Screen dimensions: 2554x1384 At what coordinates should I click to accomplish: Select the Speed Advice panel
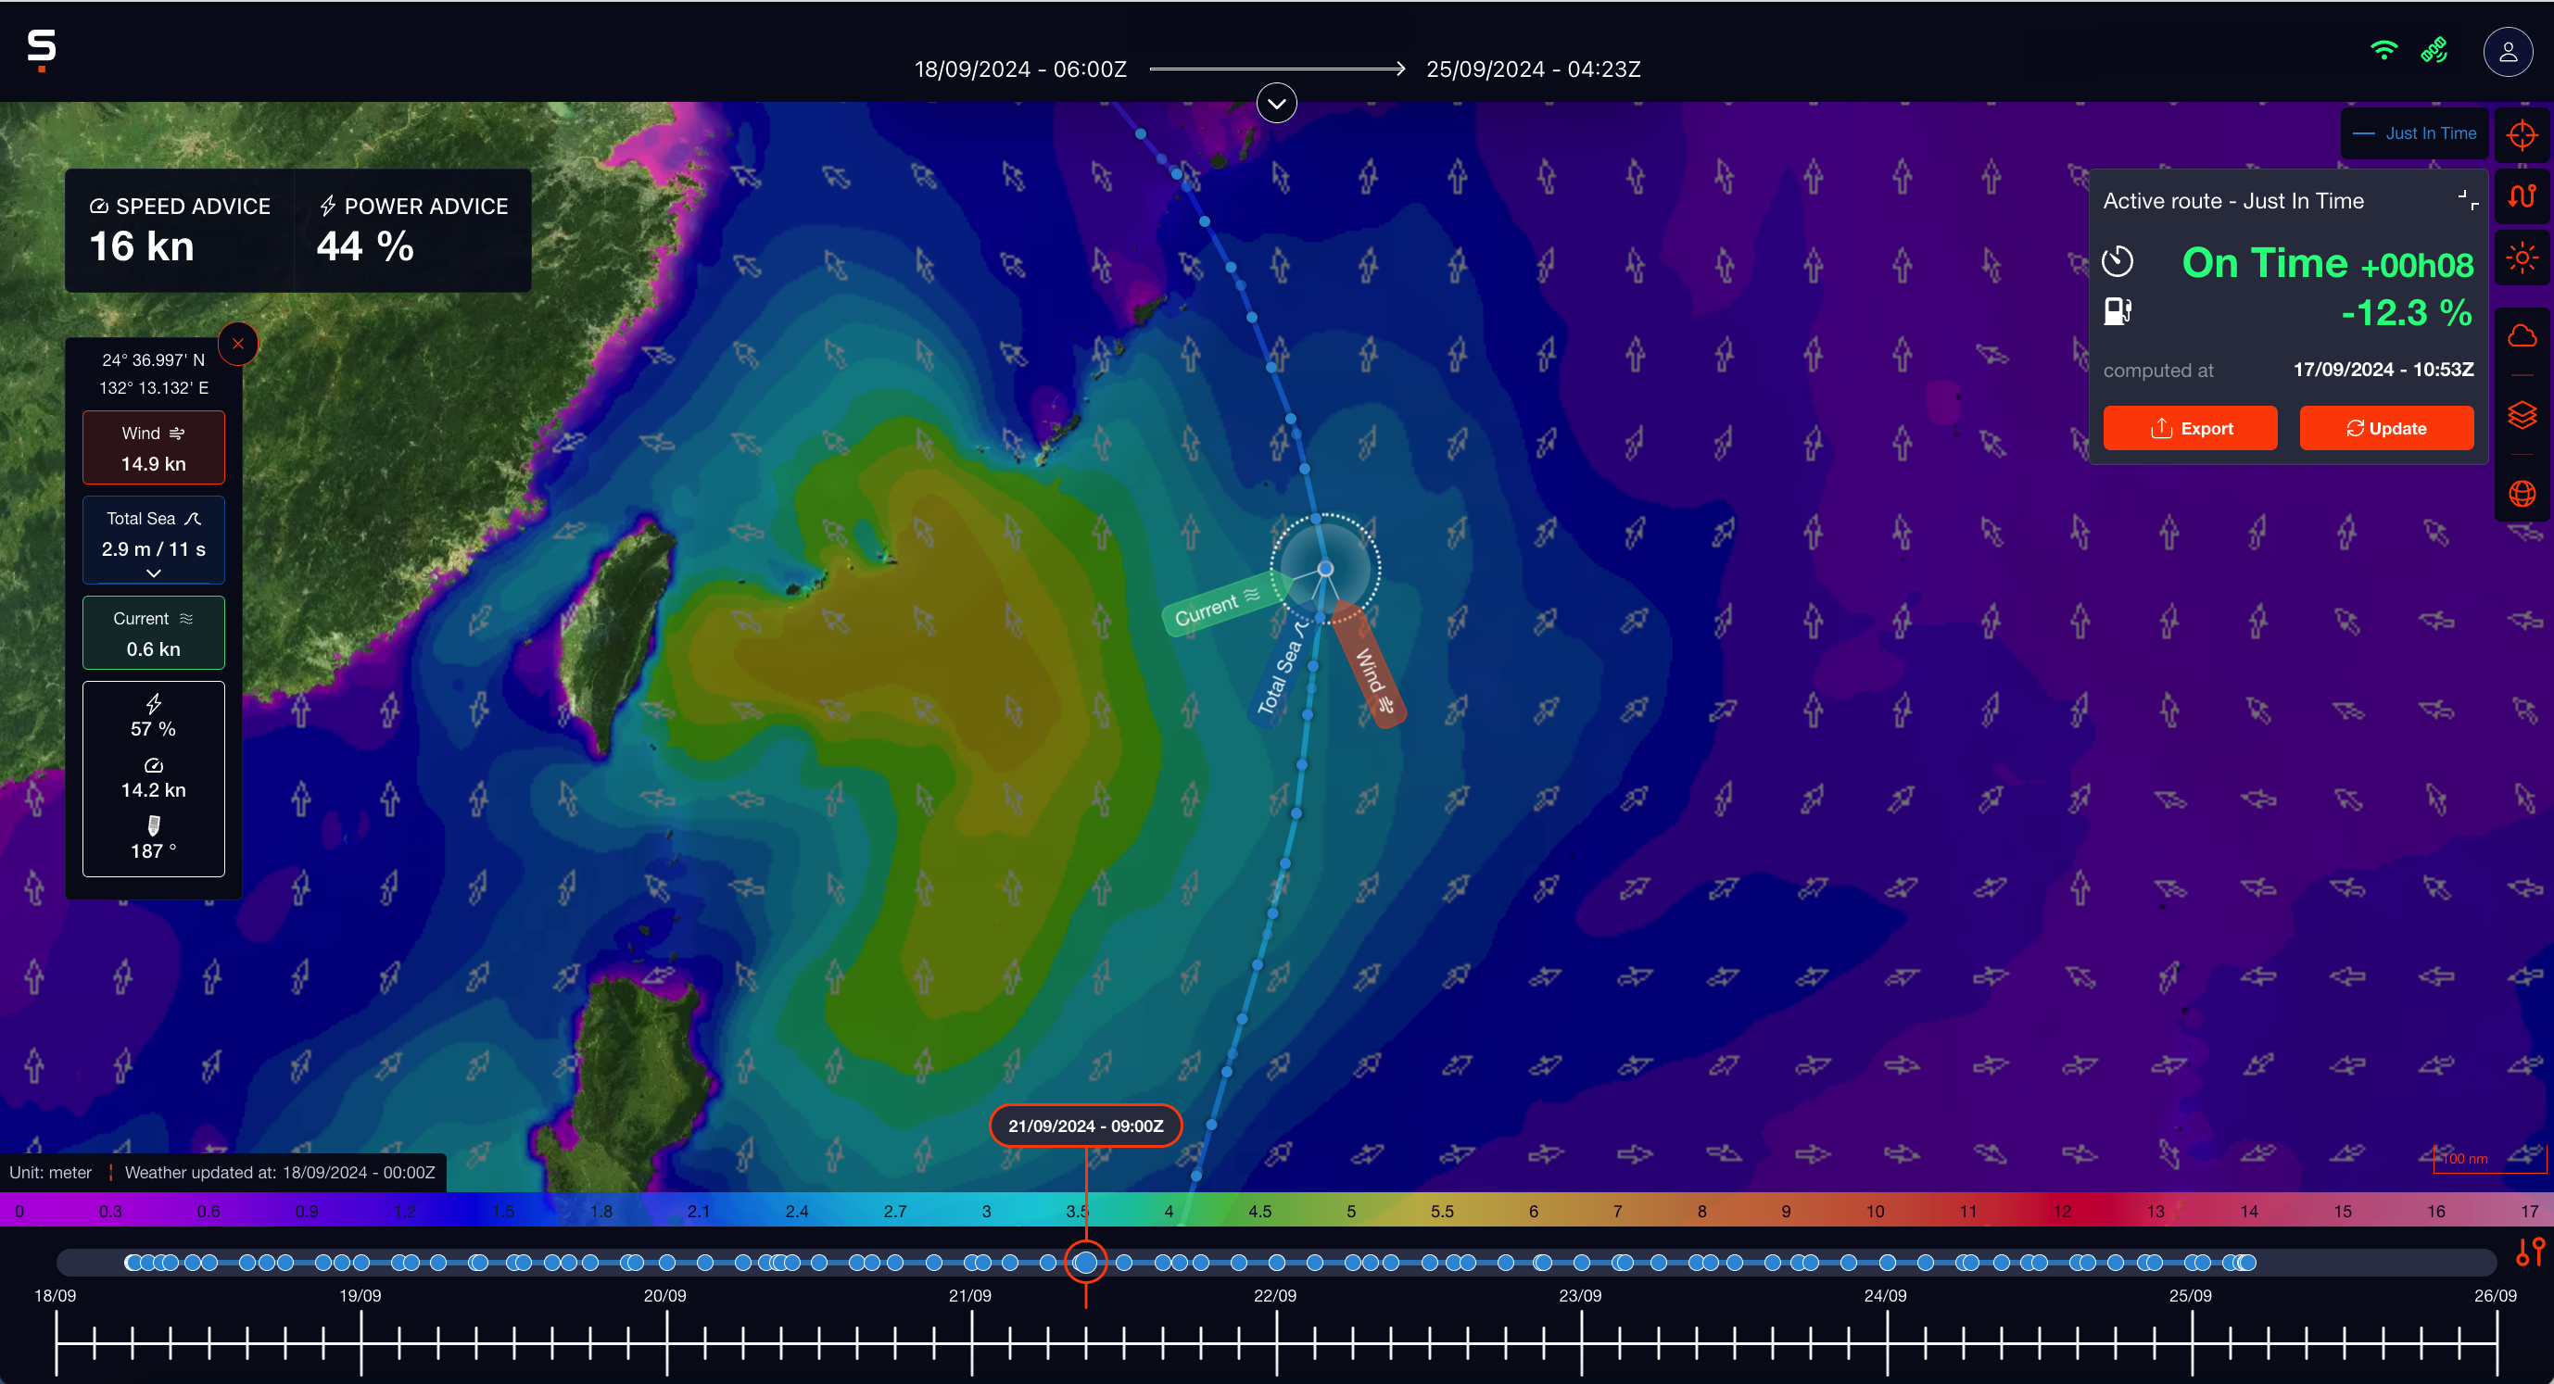click(181, 230)
